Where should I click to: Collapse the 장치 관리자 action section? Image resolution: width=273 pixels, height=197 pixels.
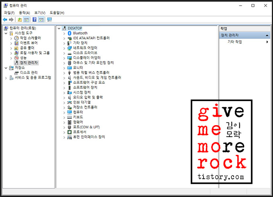tap(267, 35)
